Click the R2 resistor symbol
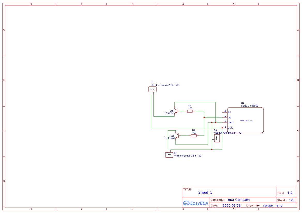Image resolution: width=302 pixels, height=213 pixels. tap(193, 135)
